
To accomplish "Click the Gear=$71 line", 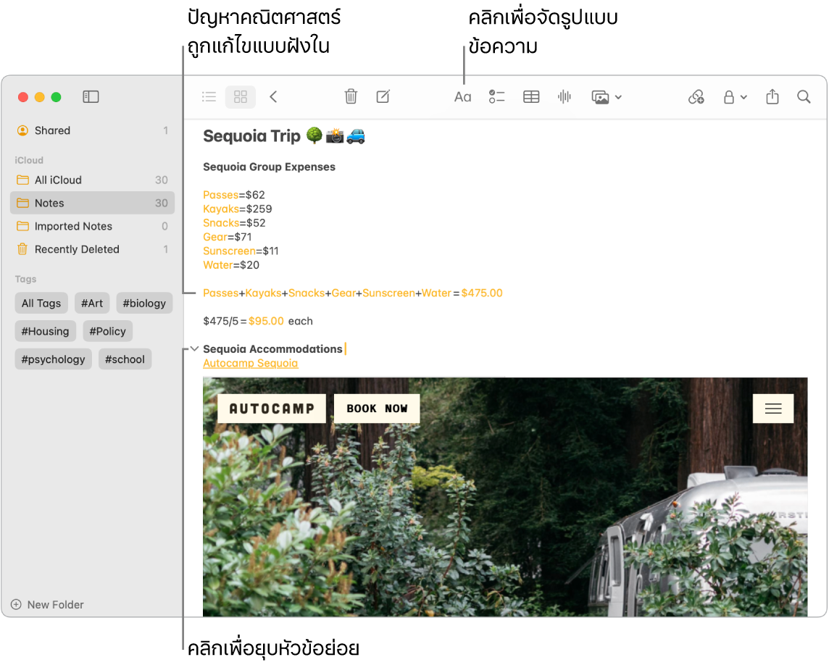I will point(228,238).
